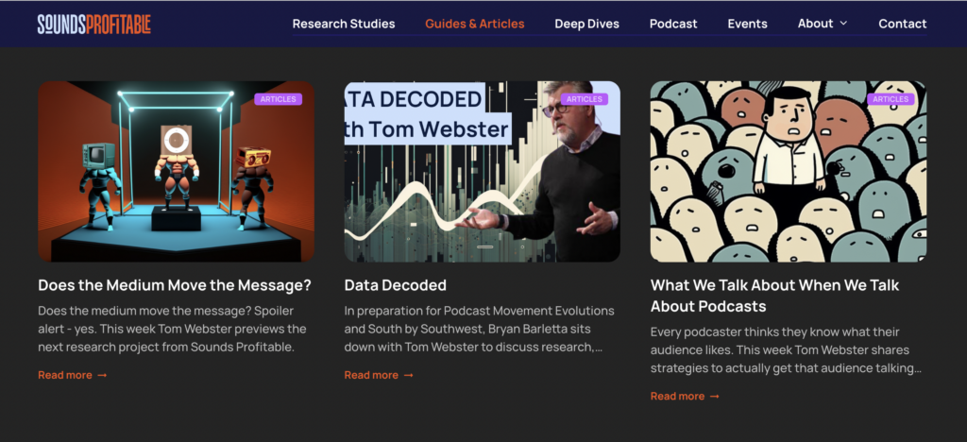Click Articles tag on cartoon crowd image
The height and width of the screenshot is (442, 967).
[x=891, y=99]
